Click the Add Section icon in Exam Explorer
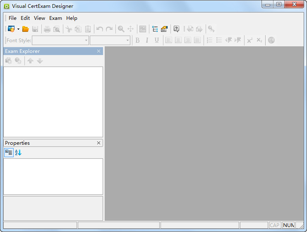Image resolution: width=307 pixels, height=232 pixels. (x=8, y=61)
